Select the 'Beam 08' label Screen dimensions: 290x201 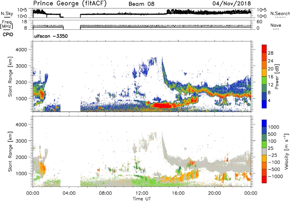(x=141, y=4)
